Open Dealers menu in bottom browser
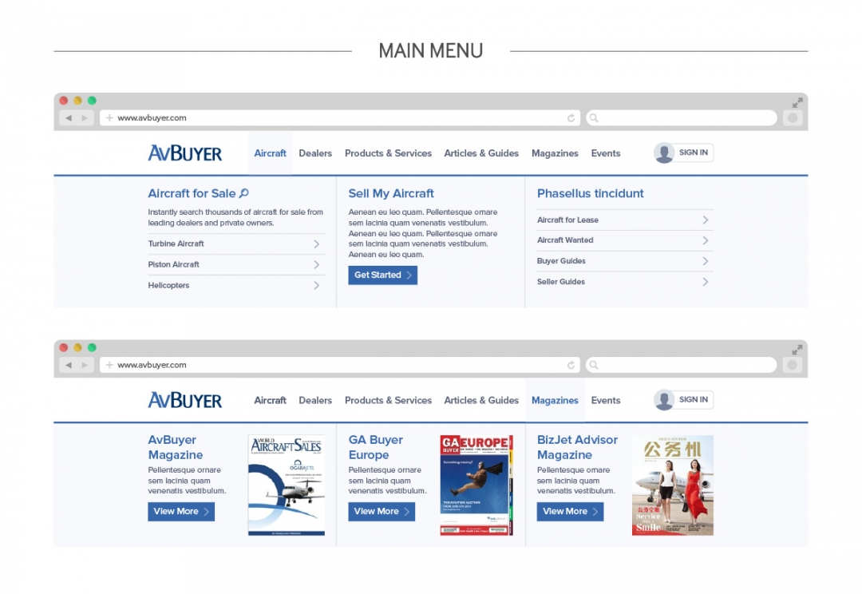 click(x=315, y=401)
